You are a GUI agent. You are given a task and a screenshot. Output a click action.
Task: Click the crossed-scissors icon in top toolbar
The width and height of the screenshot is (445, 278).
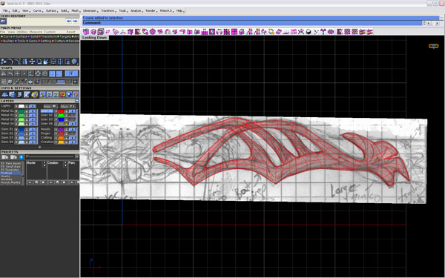click(301, 32)
